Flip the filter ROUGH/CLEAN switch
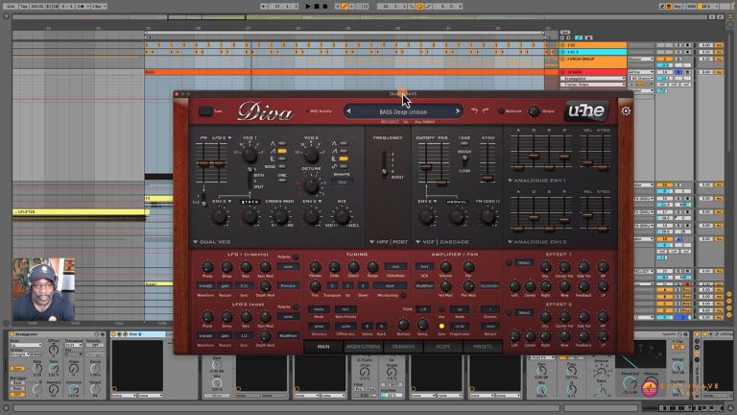 [x=464, y=160]
